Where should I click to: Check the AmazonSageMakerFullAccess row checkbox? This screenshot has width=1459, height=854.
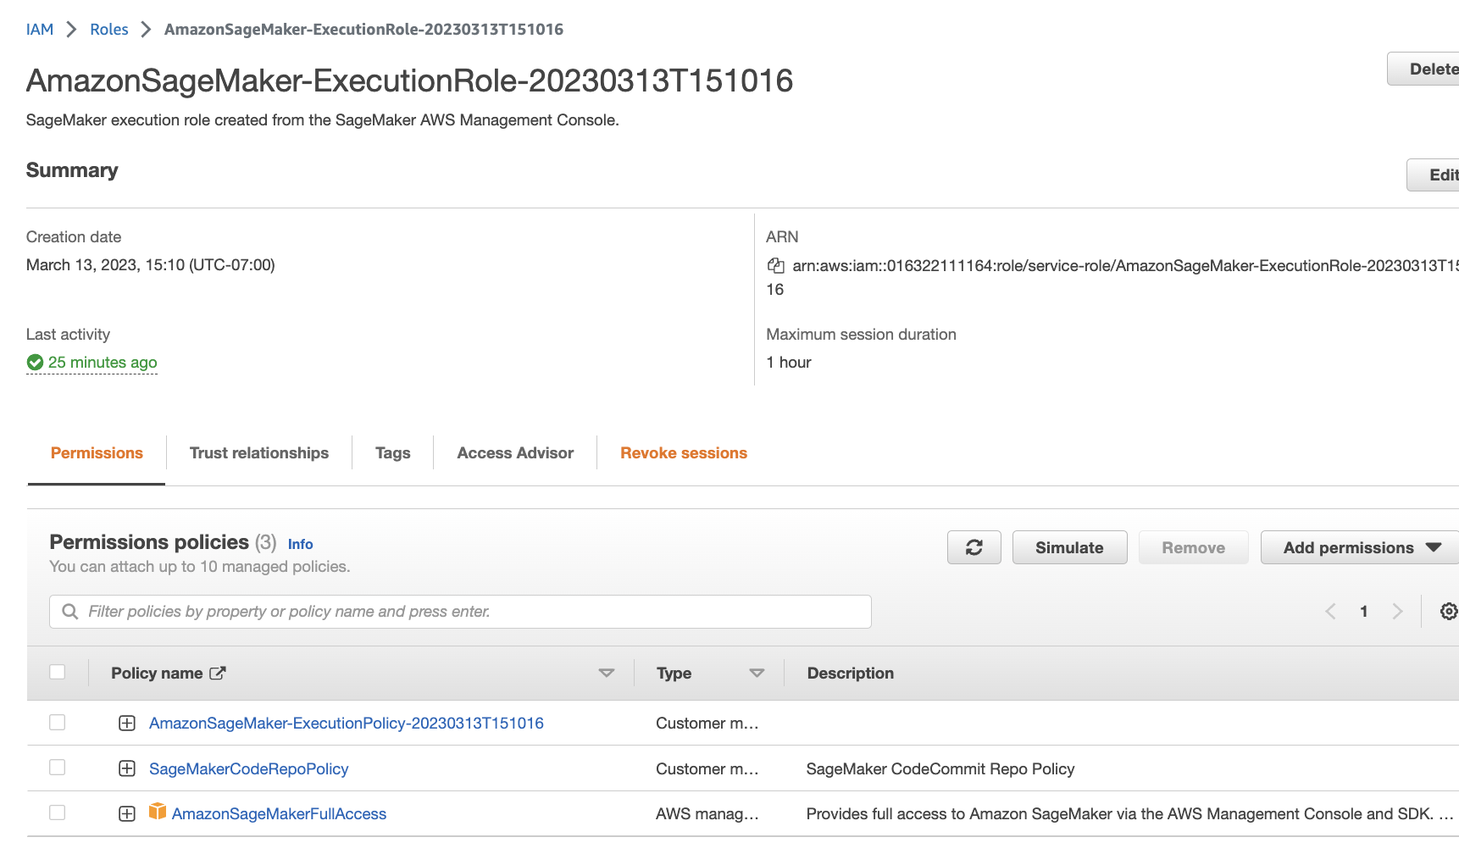pyautogui.click(x=58, y=812)
